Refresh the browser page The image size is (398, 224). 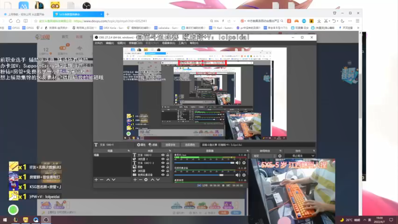click(x=10, y=21)
